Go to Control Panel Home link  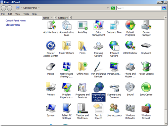(16, 21)
